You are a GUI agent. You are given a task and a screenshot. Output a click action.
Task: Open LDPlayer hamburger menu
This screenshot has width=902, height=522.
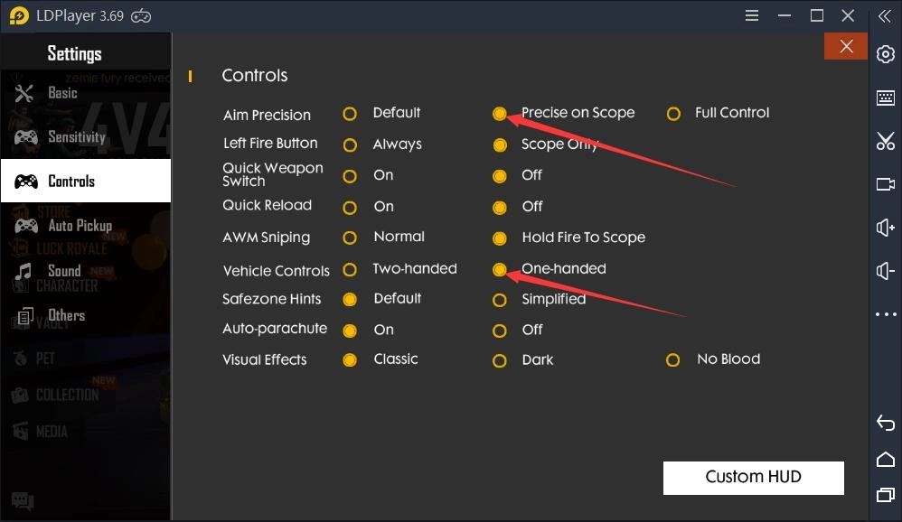(x=752, y=16)
